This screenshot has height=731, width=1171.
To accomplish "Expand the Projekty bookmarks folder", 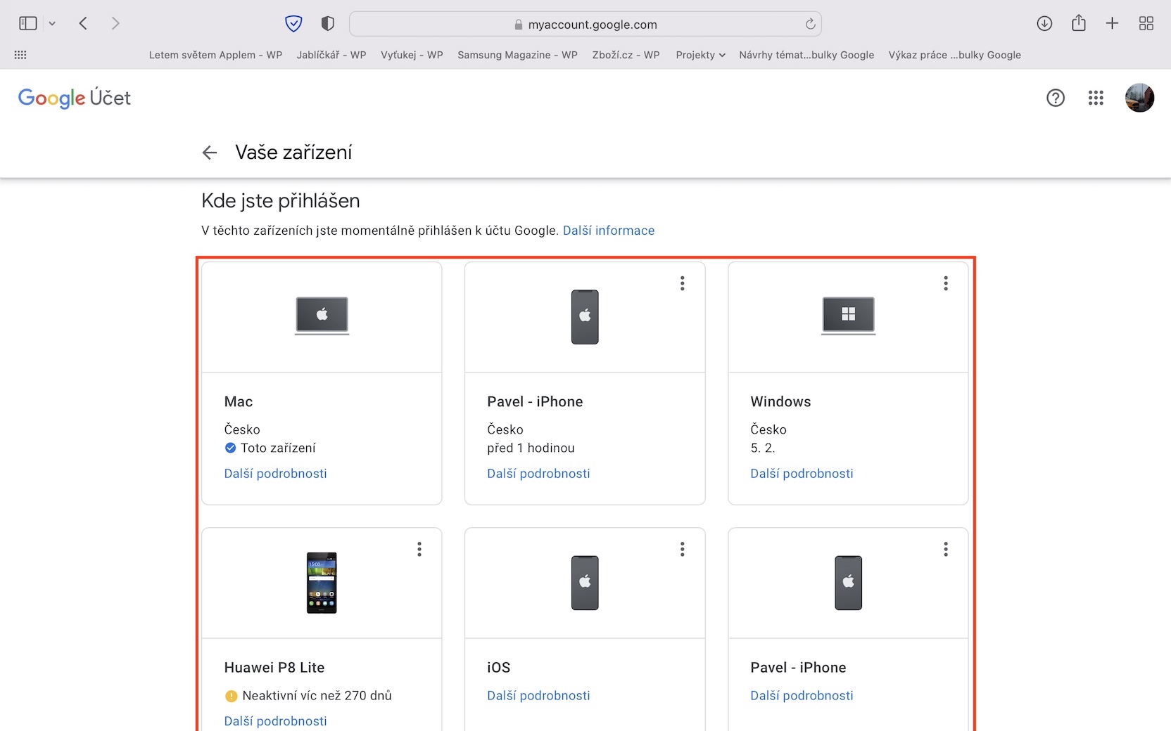I will click(700, 55).
